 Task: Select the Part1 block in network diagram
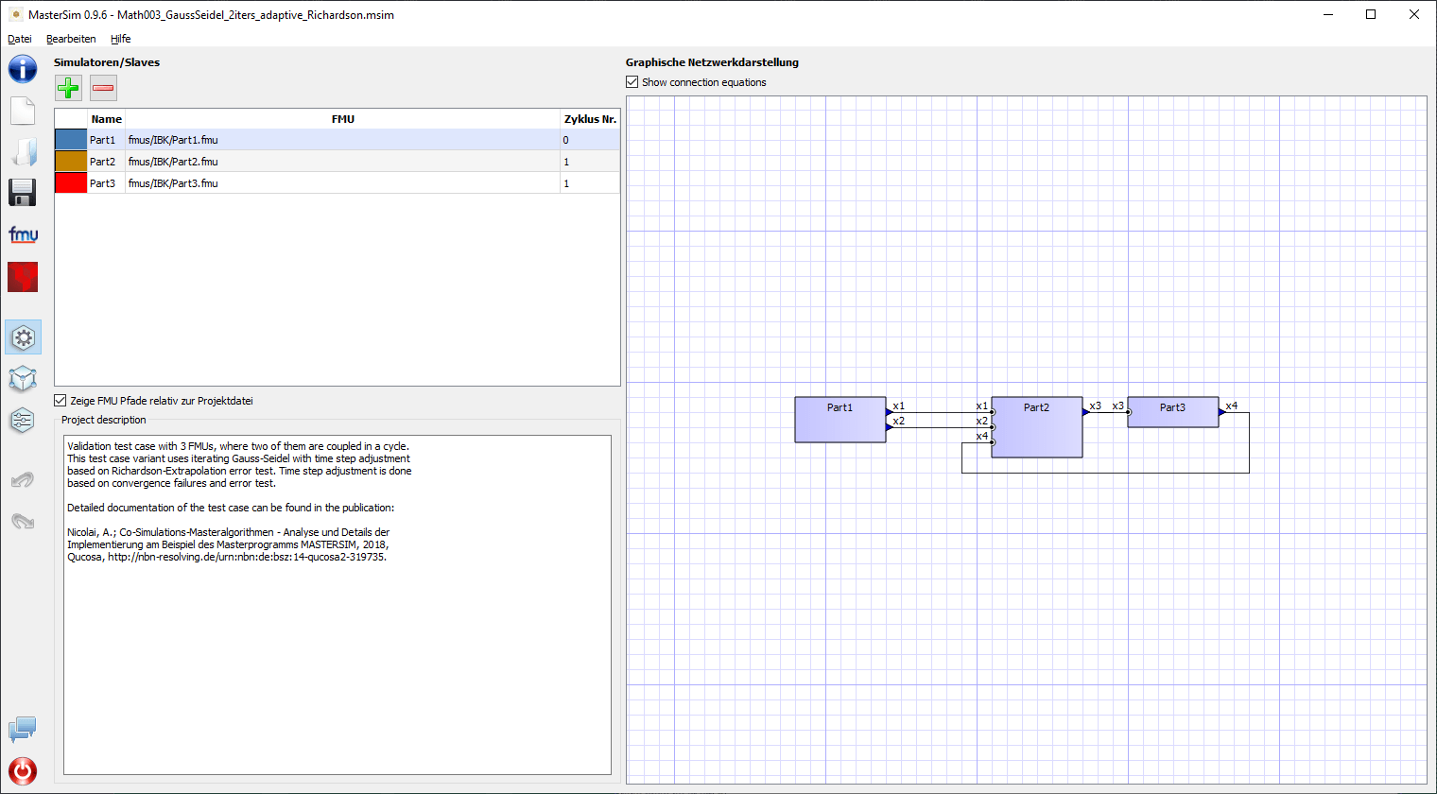[x=840, y=420]
